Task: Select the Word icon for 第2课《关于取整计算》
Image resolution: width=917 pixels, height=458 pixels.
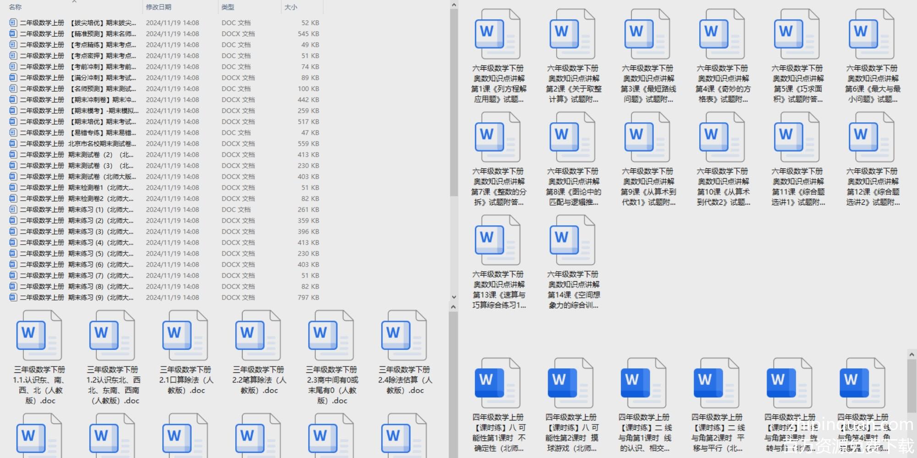Action: tap(572, 34)
